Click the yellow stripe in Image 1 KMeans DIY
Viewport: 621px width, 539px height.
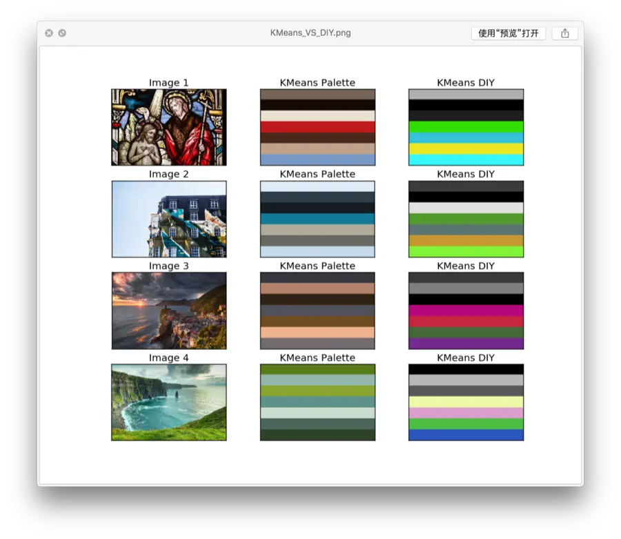pos(466,149)
